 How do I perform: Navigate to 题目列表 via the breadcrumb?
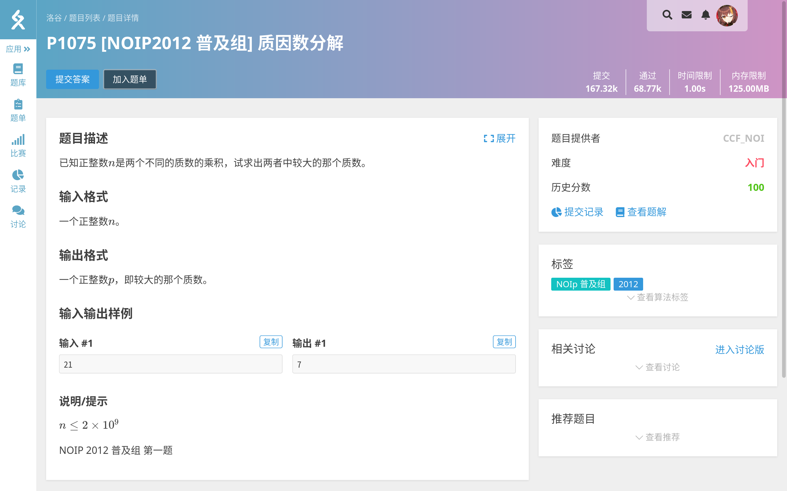(x=85, y=18)
